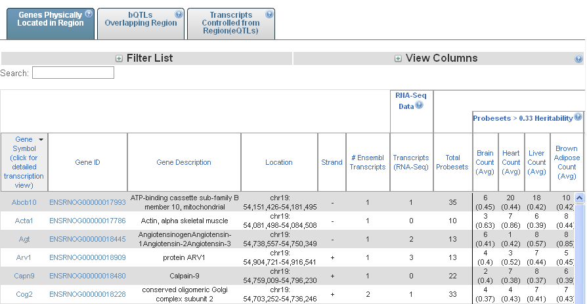Open ENSRNOG00000017993 gene ID link
The height and width of the screenshot is (304, 587).
[87, 202]
